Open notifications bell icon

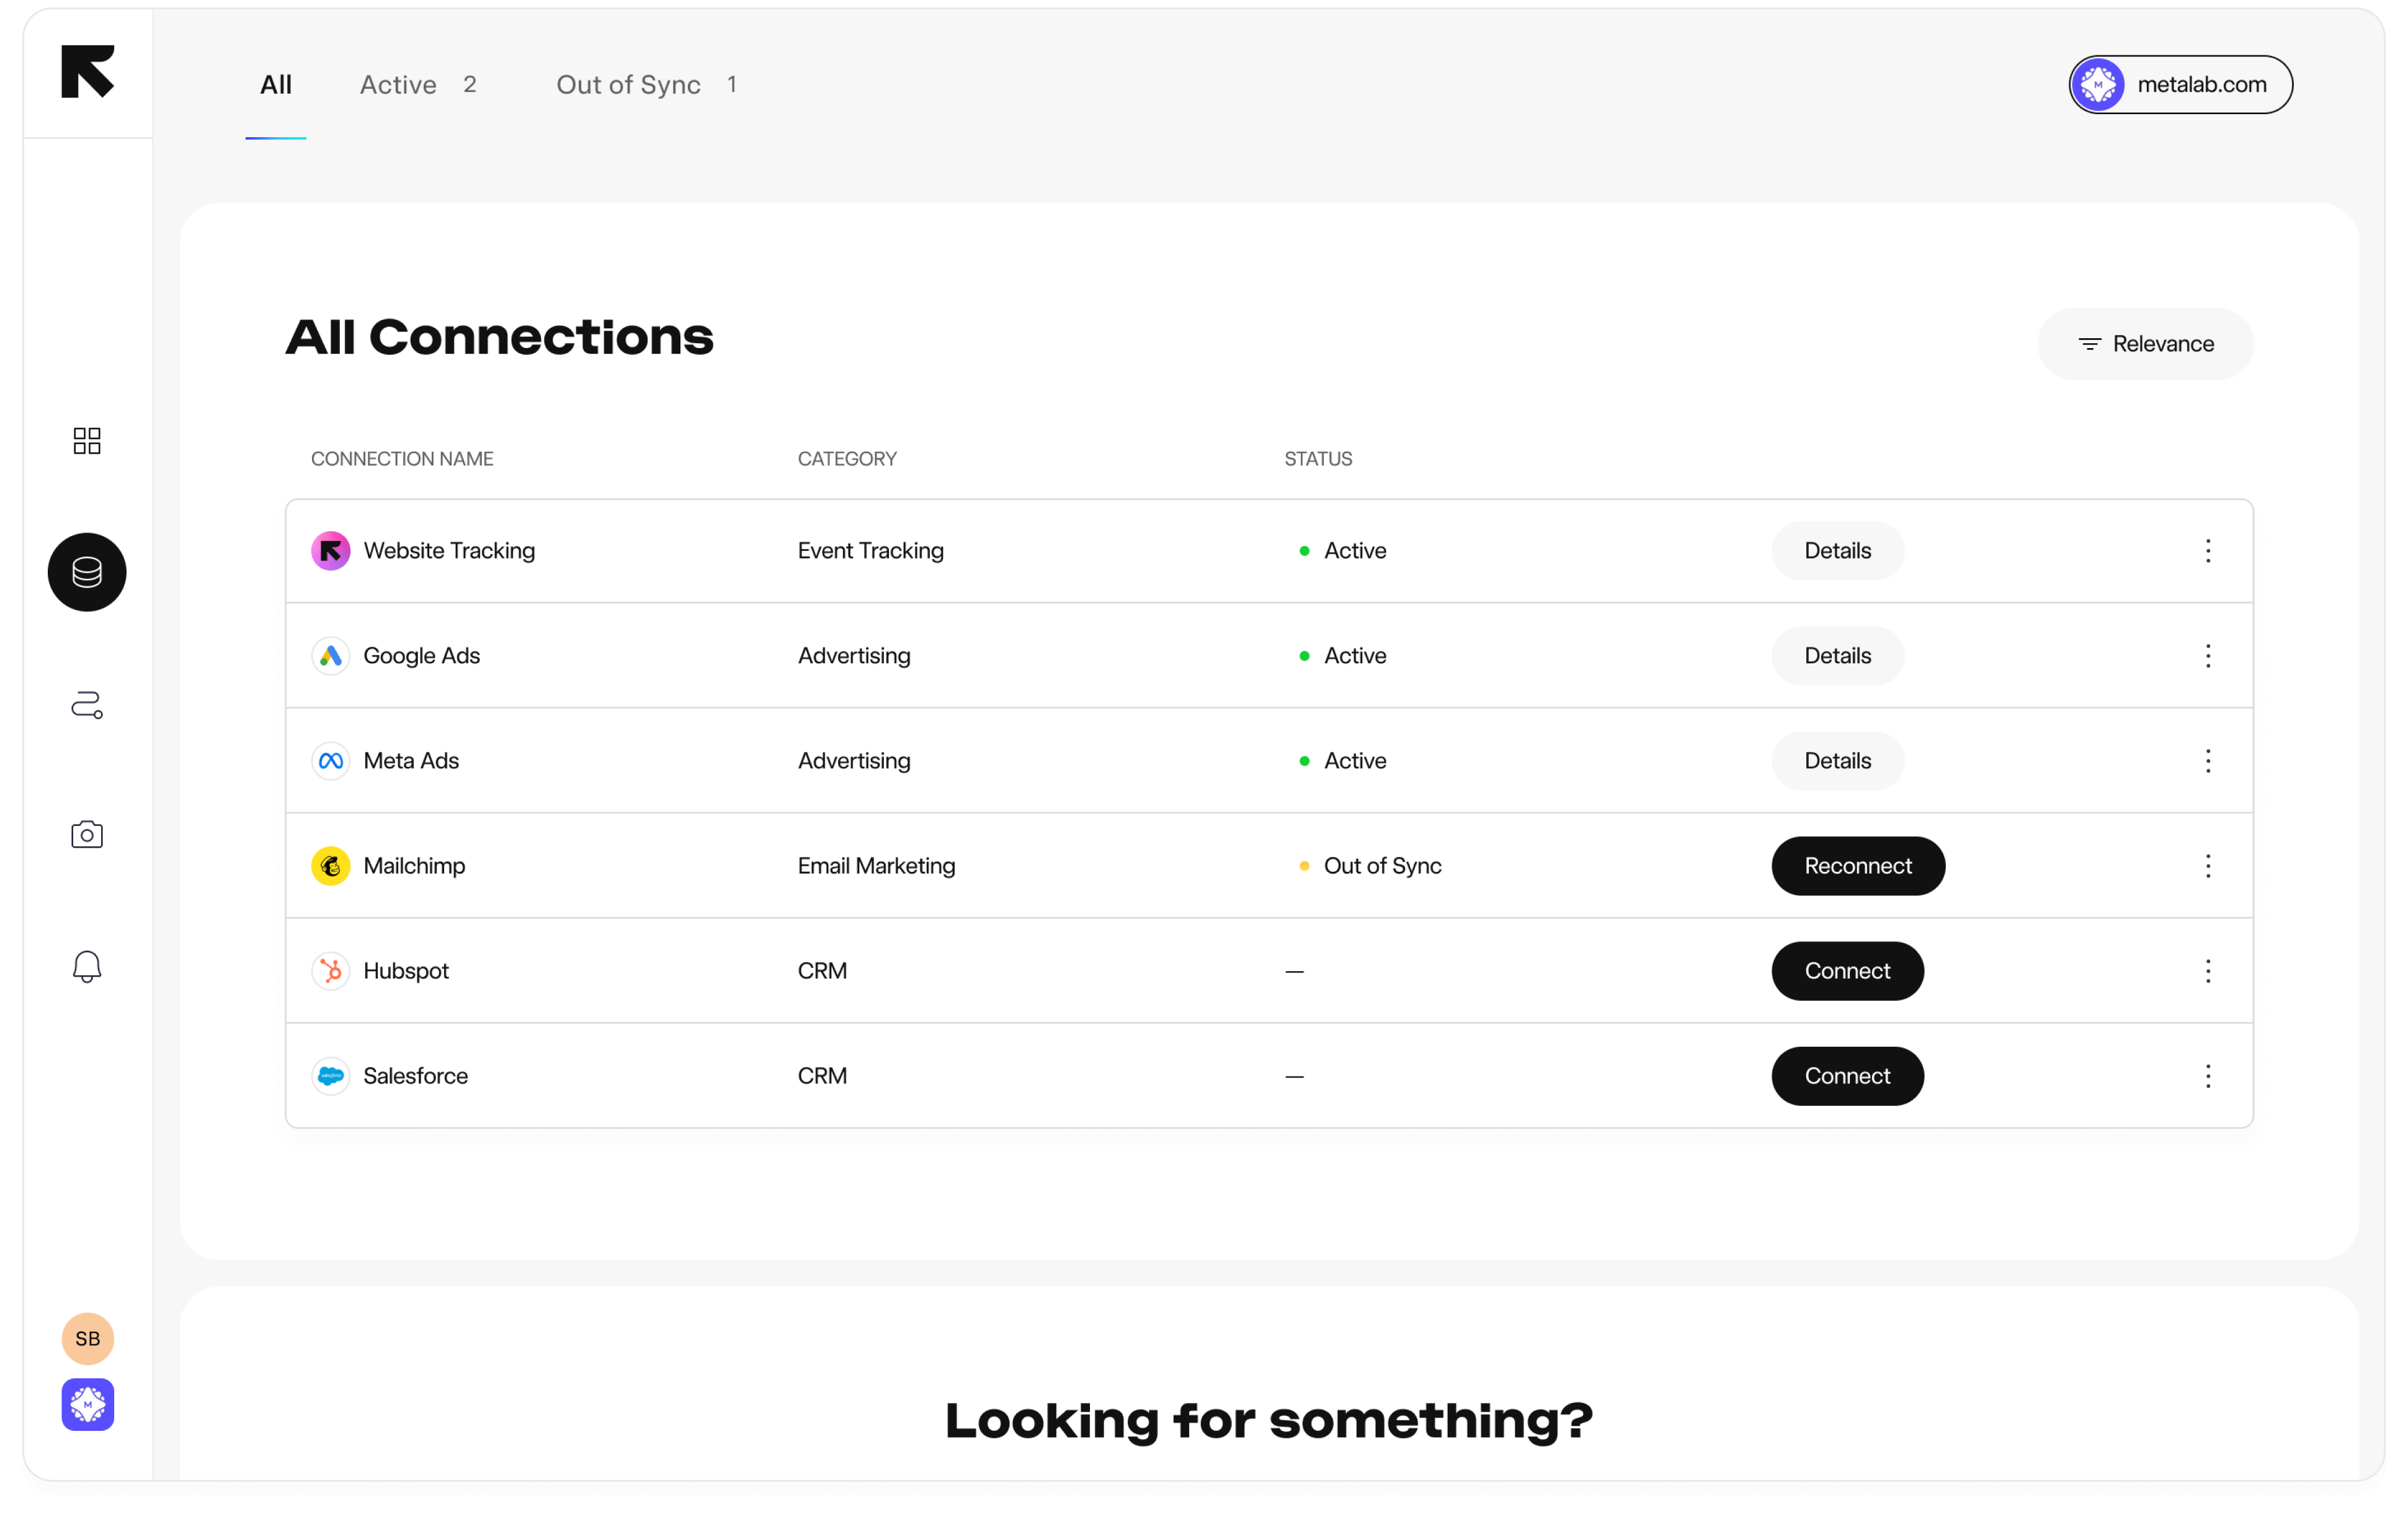point(87,966)
